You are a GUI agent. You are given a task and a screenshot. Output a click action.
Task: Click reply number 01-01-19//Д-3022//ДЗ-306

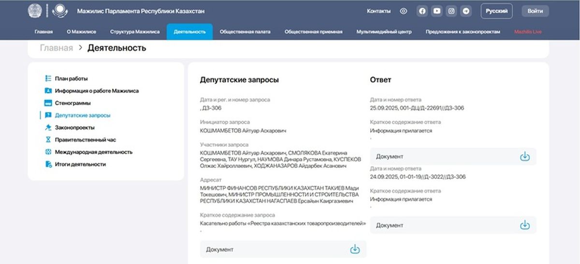coord(432,177)
